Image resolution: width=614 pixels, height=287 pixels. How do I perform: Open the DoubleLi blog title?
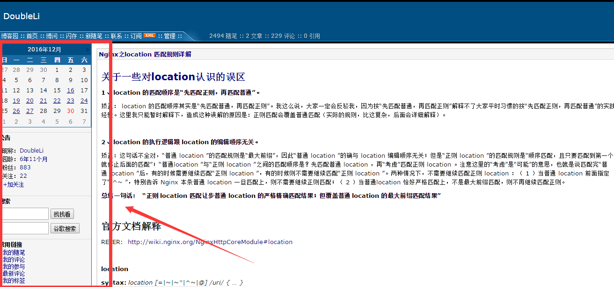22,16
